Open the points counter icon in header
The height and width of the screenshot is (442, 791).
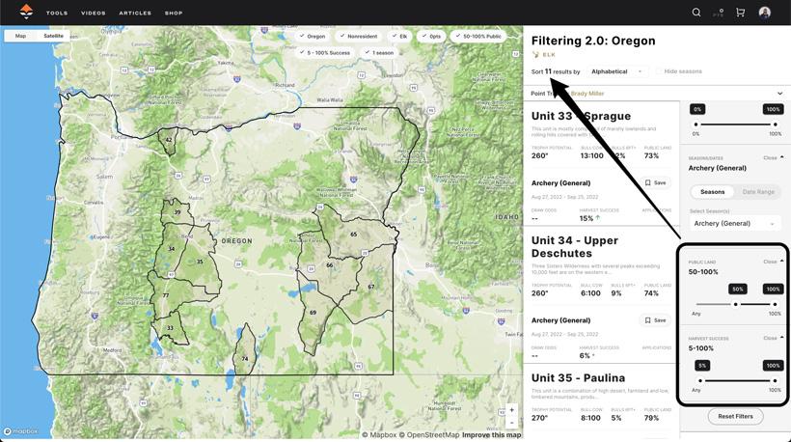719,13
